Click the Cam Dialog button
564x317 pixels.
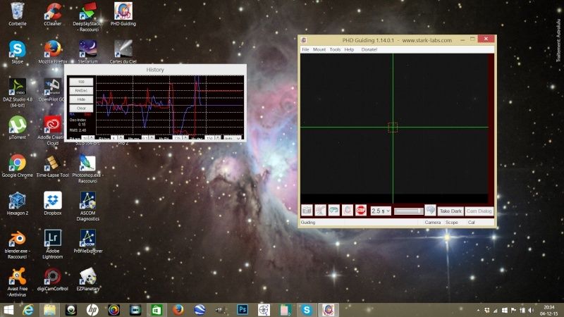click(x=479, y=211)
